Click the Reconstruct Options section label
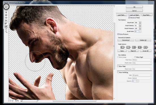Screen dimensions: 156x105 [124, 38]
